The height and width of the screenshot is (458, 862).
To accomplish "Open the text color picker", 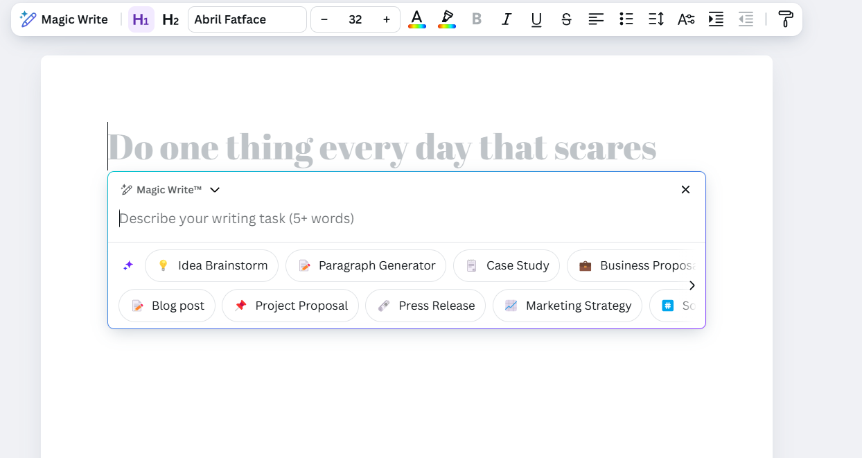I will pyautogui.click(x=416, y=19).
